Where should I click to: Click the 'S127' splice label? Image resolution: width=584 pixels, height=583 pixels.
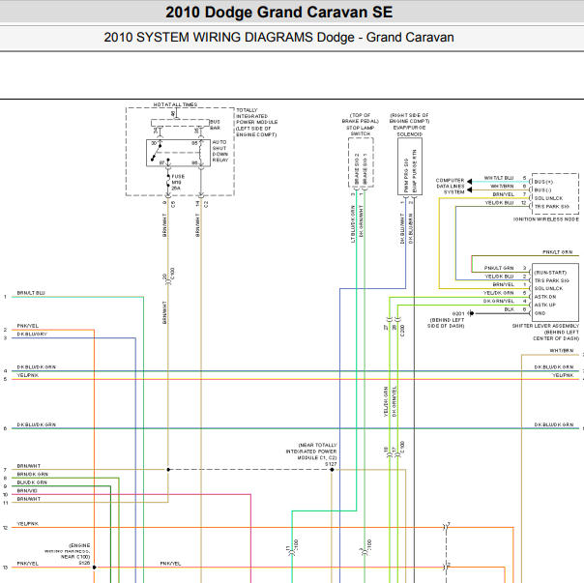tap(331, 464)
